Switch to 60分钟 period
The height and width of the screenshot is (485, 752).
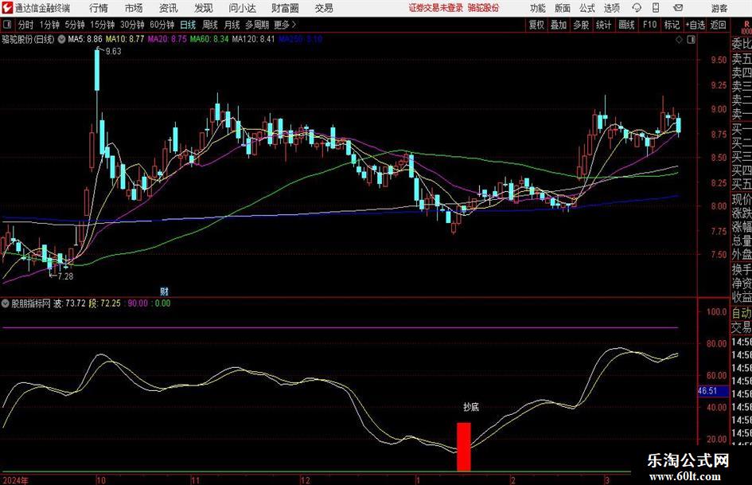tap(162, 25)
